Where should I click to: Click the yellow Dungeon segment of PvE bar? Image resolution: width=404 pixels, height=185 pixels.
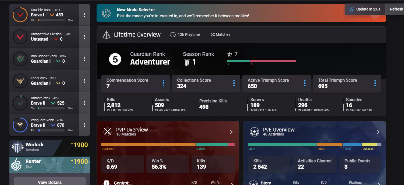tap(370, 145)
